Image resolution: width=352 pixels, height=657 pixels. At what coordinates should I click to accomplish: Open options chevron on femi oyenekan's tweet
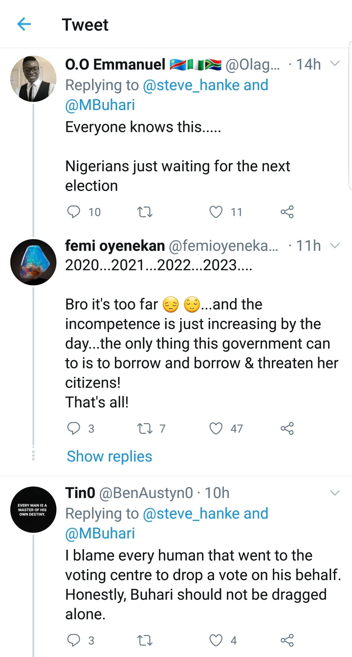pyautogui.click(x=335, y=246)
